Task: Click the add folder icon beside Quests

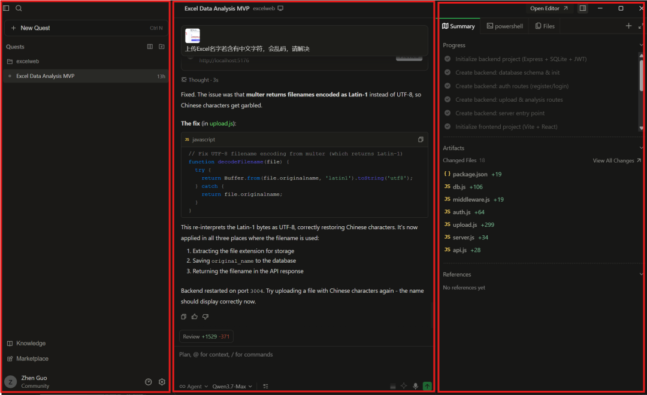Action: coord(162,47)
